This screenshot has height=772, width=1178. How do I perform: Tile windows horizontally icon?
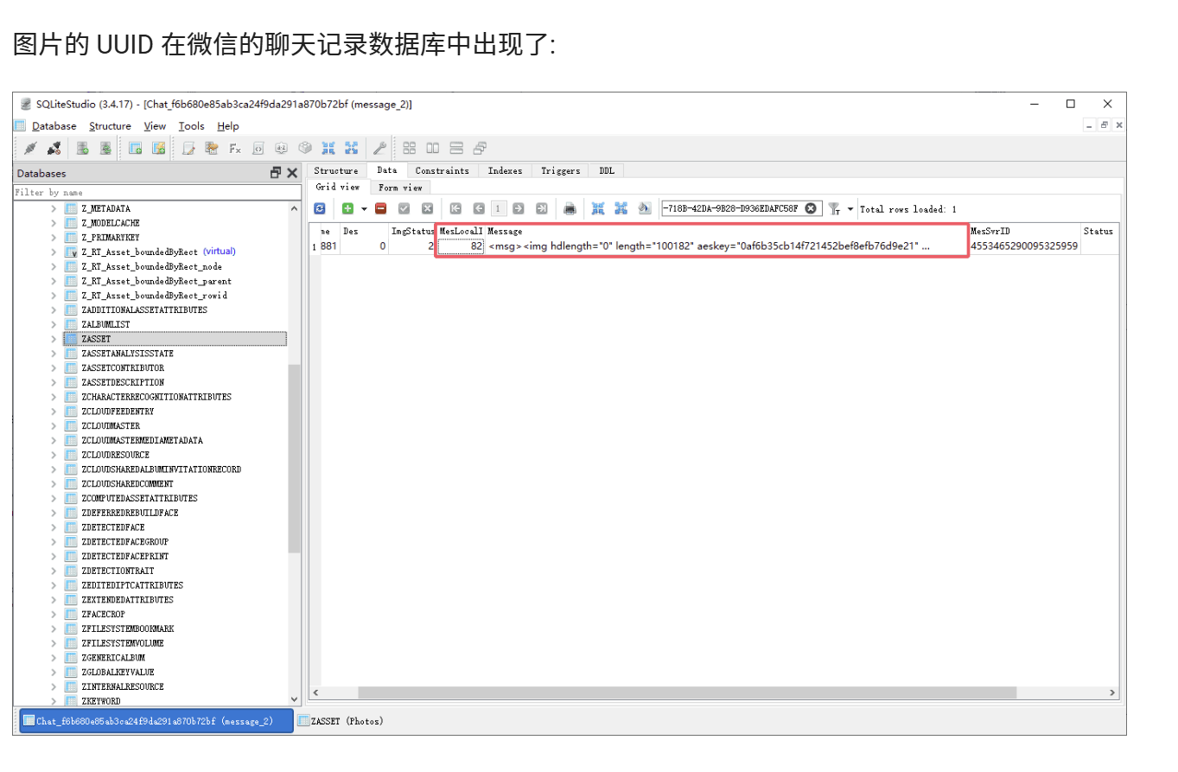pos(433,148)
